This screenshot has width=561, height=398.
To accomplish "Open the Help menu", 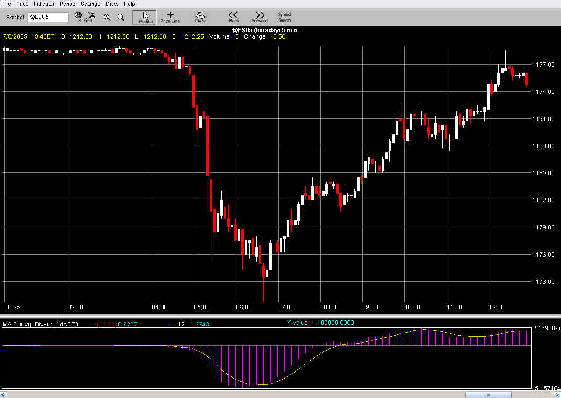I will pyautogui.click(x=129, y=4).
